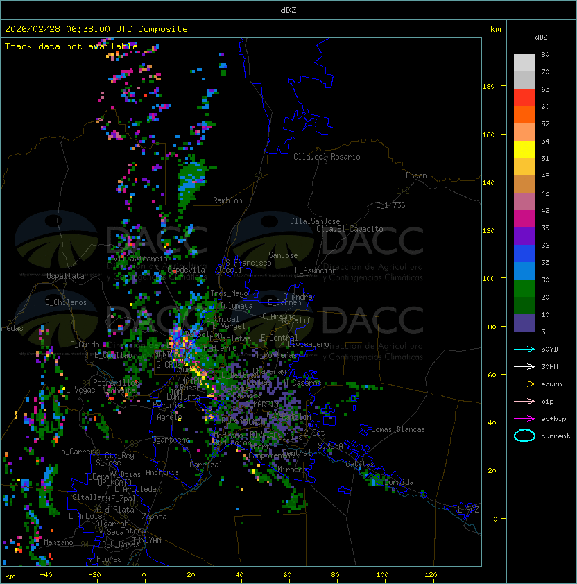The width and height of the screenshot is (577, 584).
Task: Click the 'Clla.del_Rosario' map label
Action: coord(327,157)
